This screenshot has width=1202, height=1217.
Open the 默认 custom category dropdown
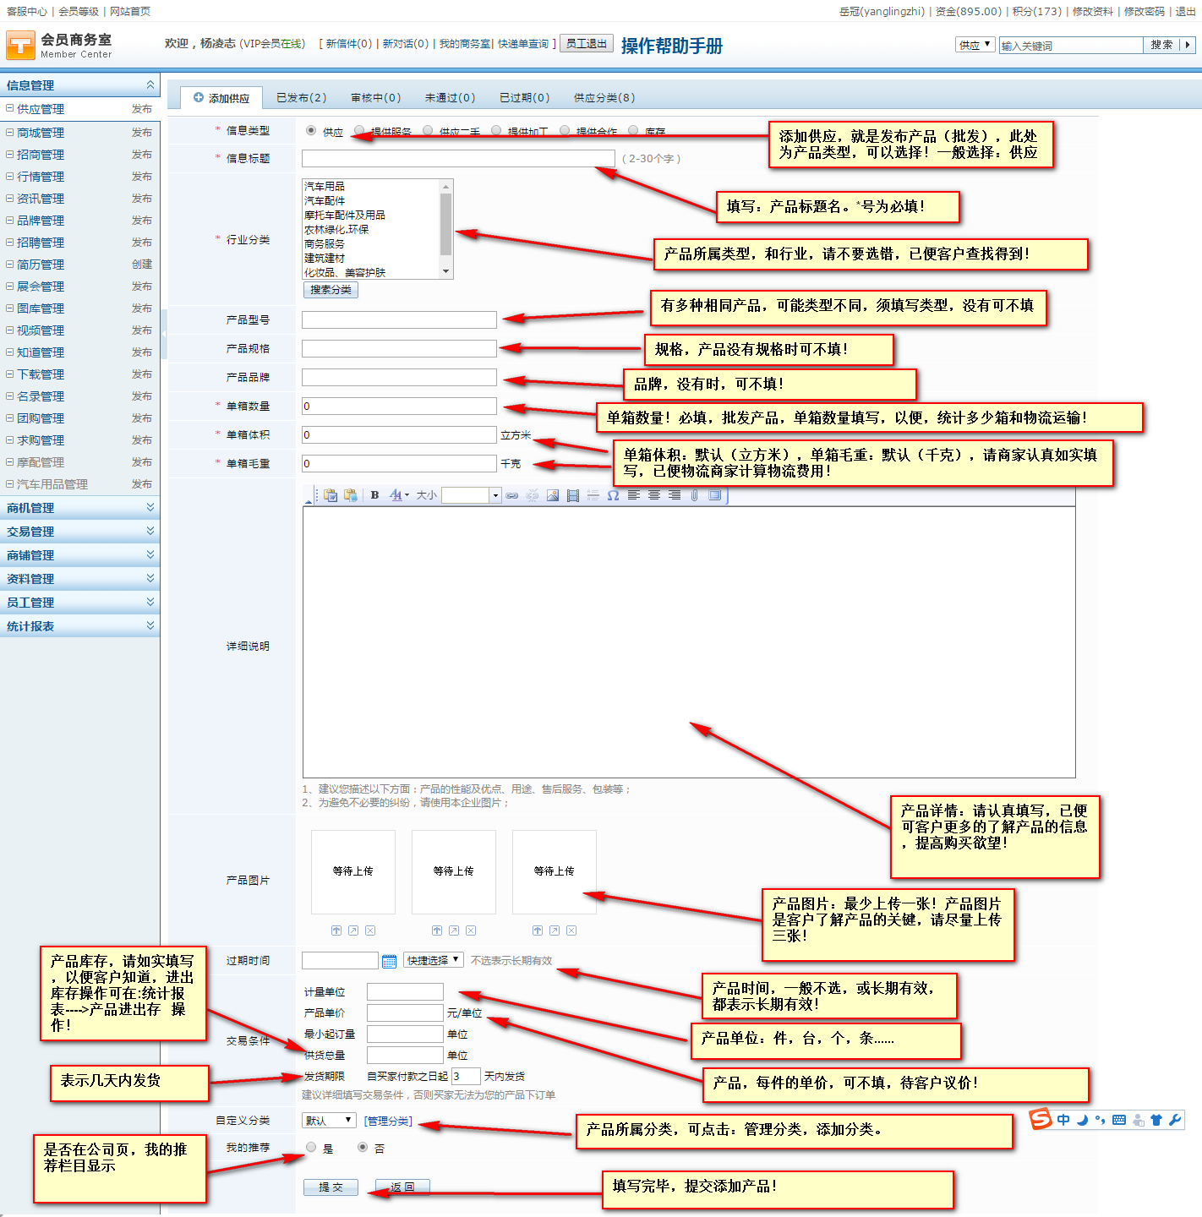coord(329,1121)
